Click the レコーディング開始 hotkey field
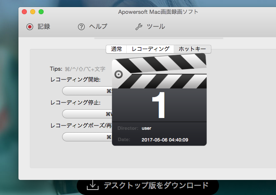This screenshot has height=195, width=276. click(x=87, y=91)
